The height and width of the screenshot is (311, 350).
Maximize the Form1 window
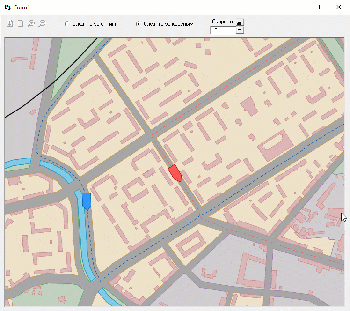tap(317, 7)
